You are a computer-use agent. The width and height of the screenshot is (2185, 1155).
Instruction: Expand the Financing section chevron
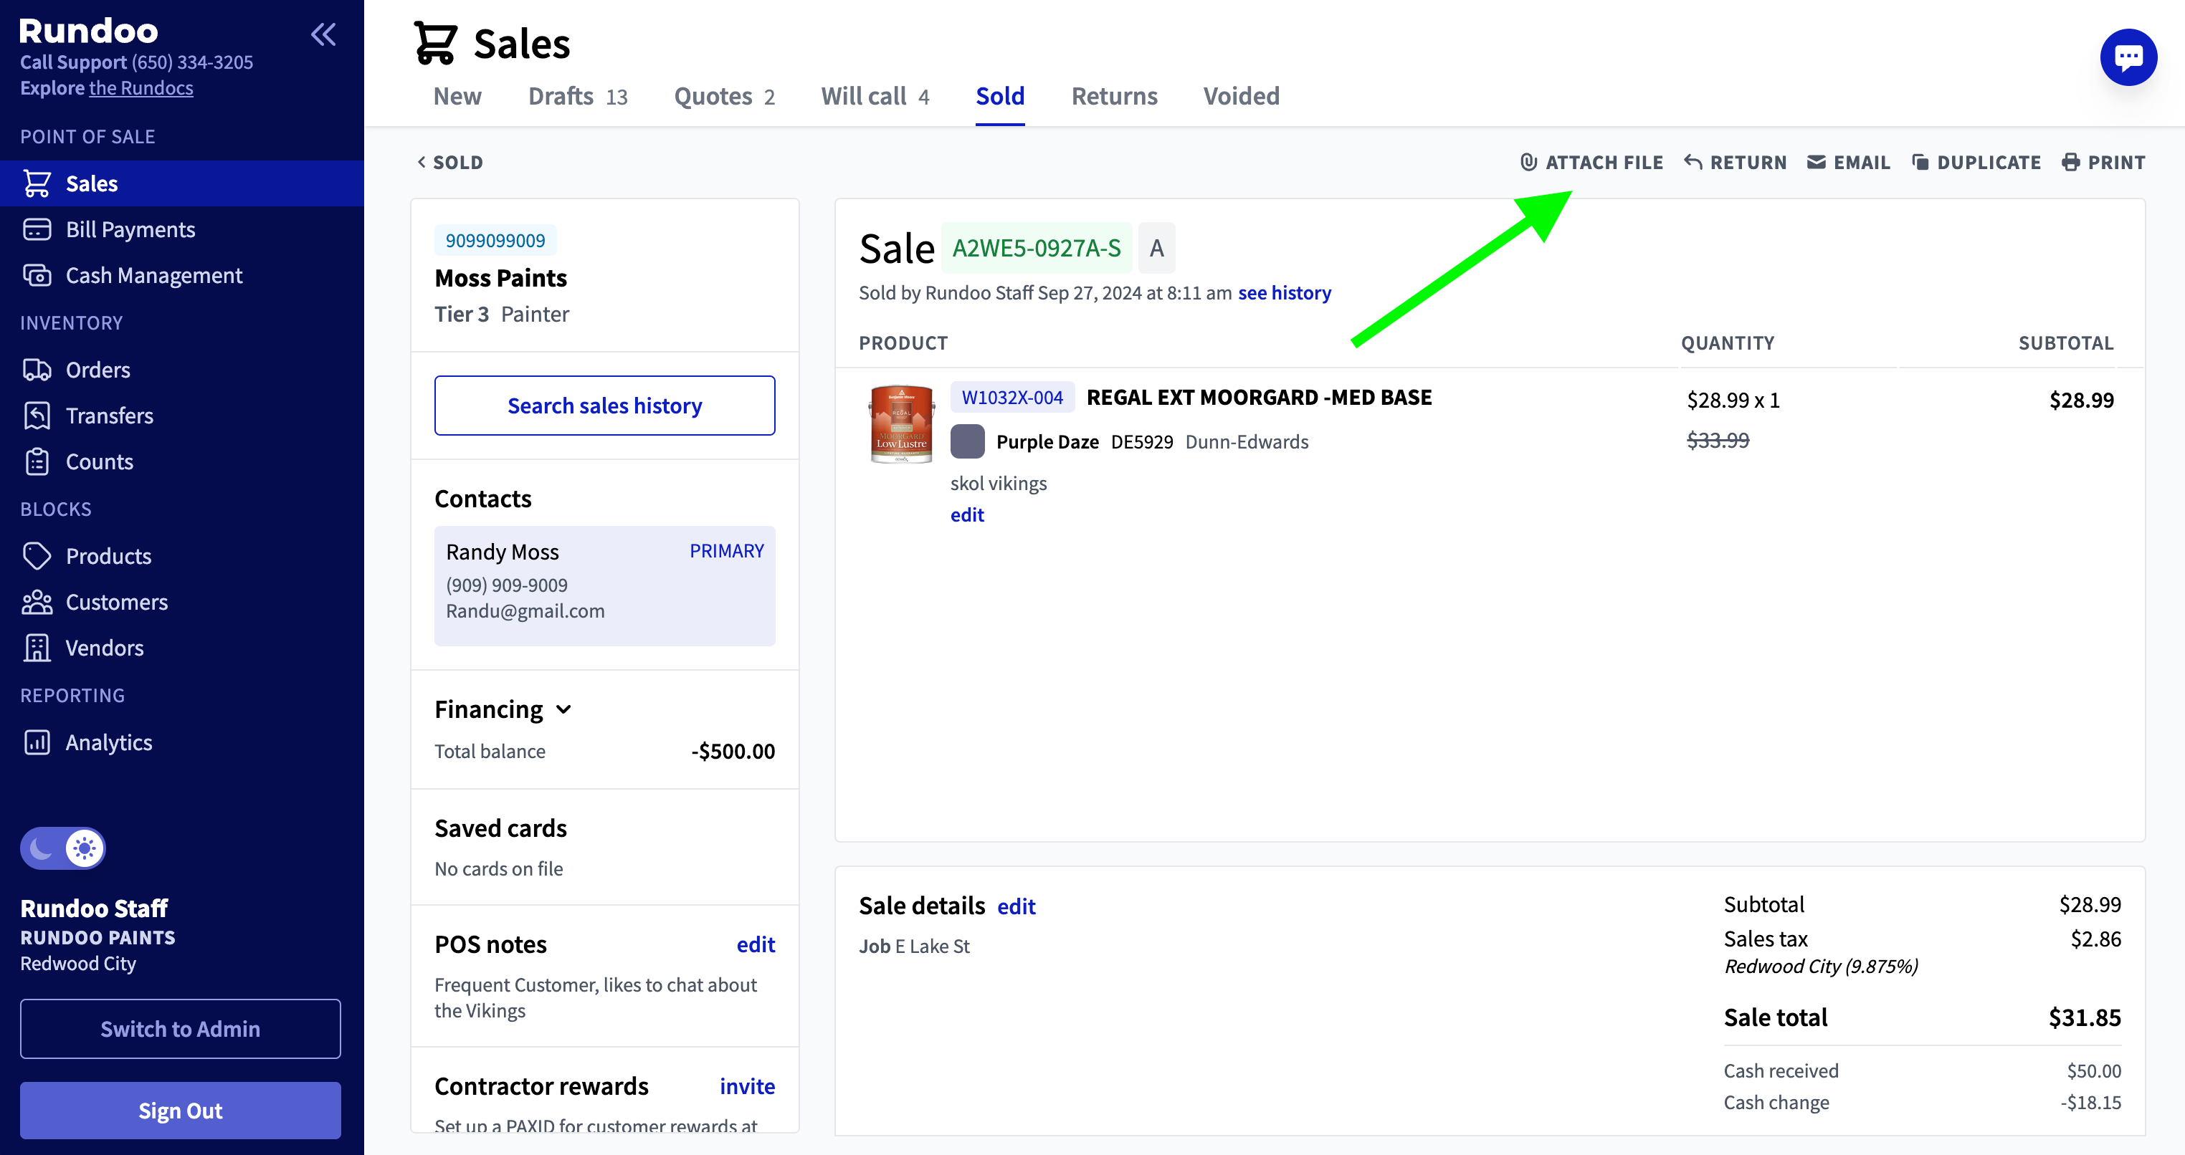tap(564, 710)
